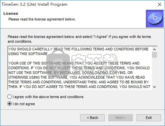Click the 'TimeGen 3.2 (Lite) Install Program' title bar
Image resolution: width=165 pixels, height=126 pixels.
(34, 4)
